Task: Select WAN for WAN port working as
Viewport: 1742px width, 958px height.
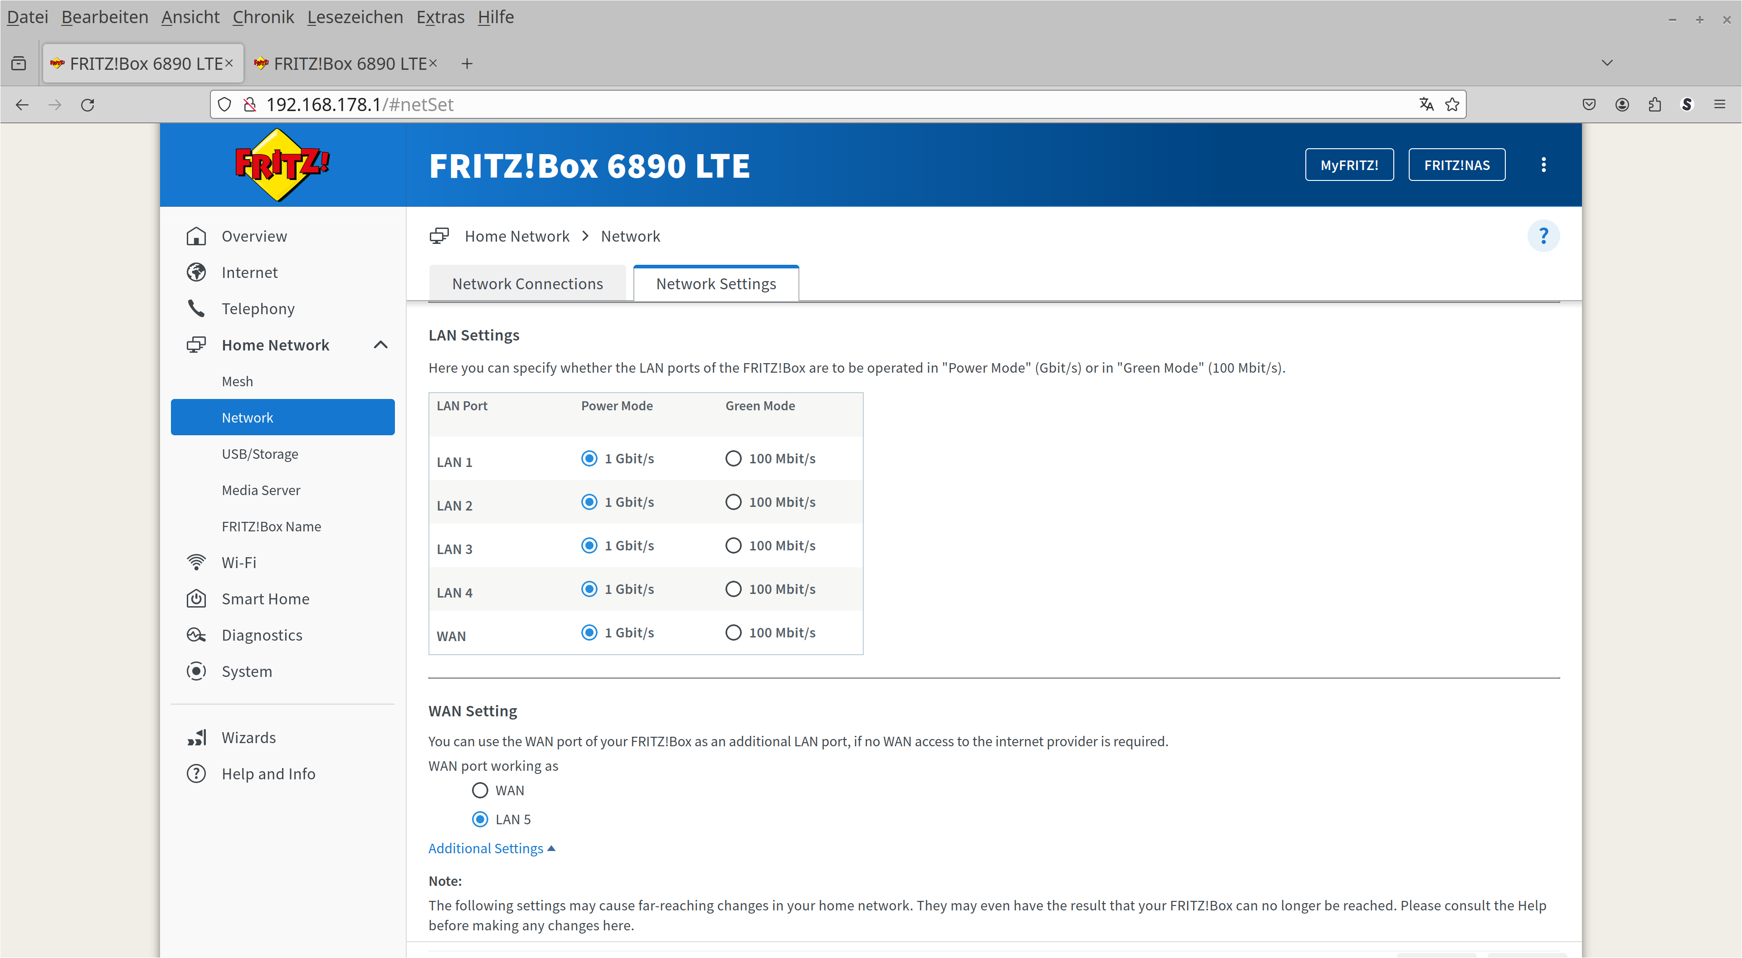Action: pyautogui.click(x=479, y=790)
